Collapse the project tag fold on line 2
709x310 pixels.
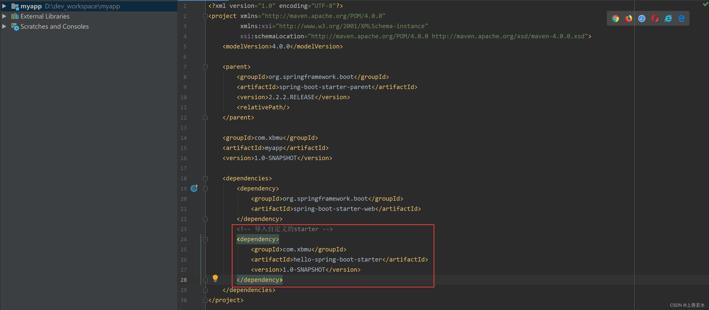click(x=205, y=16)
